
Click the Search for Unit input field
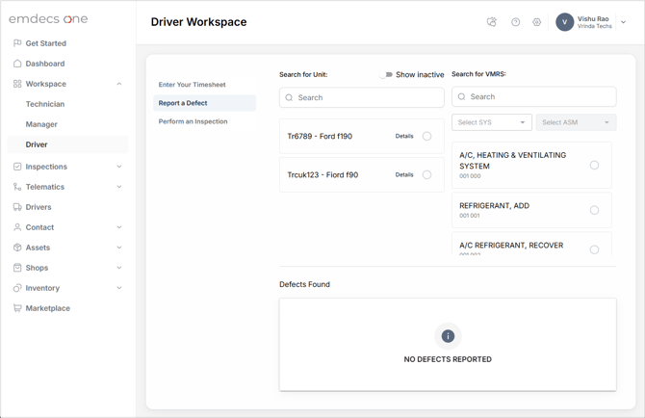(x=362, y=97)
